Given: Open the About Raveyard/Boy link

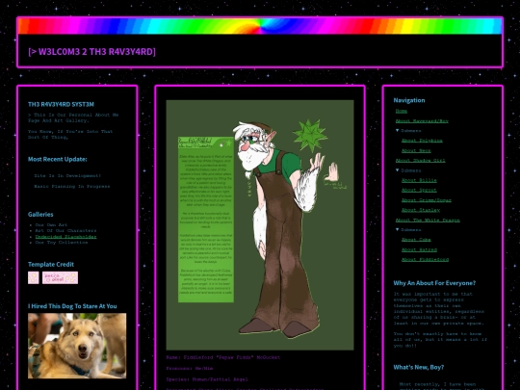Looking at the screenshot, I should pos(422,121).
